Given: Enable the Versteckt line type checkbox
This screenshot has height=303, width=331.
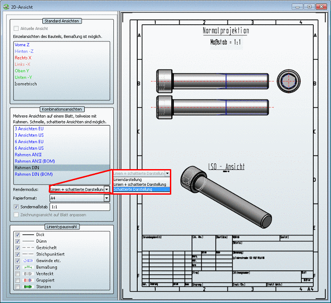Looking at the screenshot, I should click(x=18, y=273).
